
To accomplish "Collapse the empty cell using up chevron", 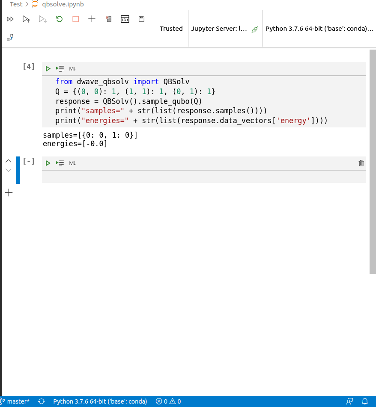I will [x=8, y=161].
